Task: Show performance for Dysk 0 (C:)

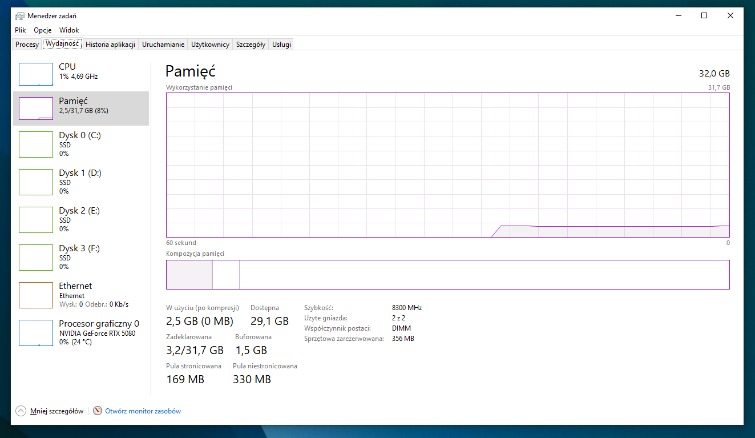Action: coord(81,144)
